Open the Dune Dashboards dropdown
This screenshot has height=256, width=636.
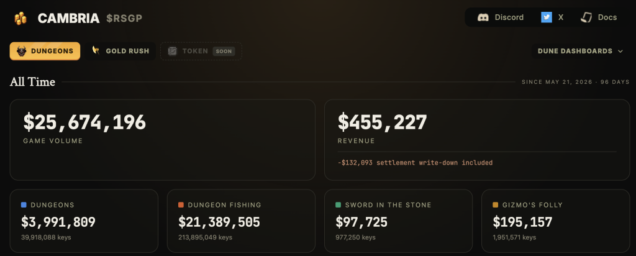tap(580, 51)
